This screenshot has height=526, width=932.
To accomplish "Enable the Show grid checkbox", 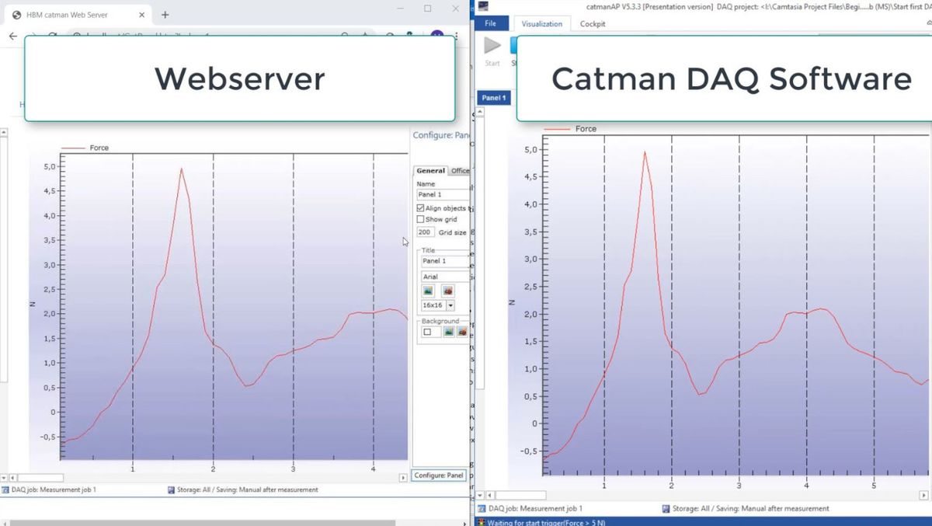I will (x=420, y=219).
